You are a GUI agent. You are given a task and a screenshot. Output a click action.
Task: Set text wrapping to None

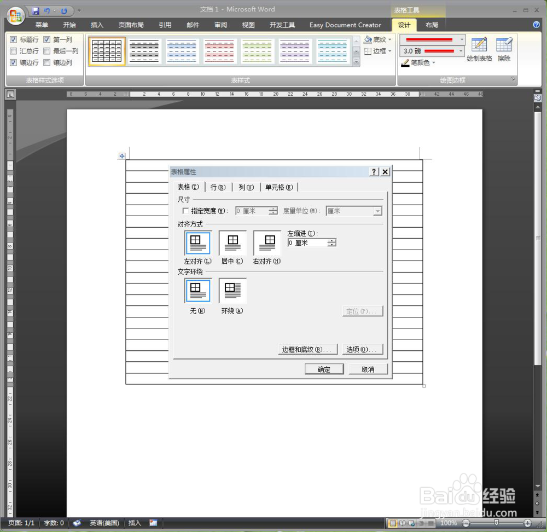(x=197, y=291)
